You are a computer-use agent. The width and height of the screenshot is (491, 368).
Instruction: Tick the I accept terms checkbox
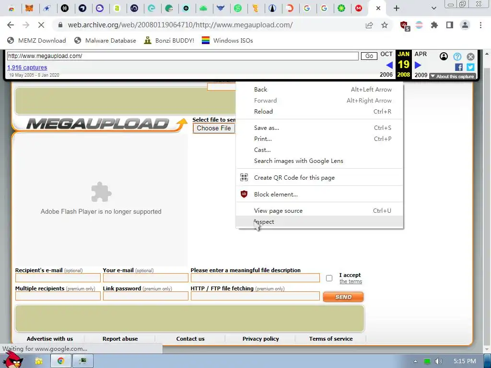pos(329,278)
